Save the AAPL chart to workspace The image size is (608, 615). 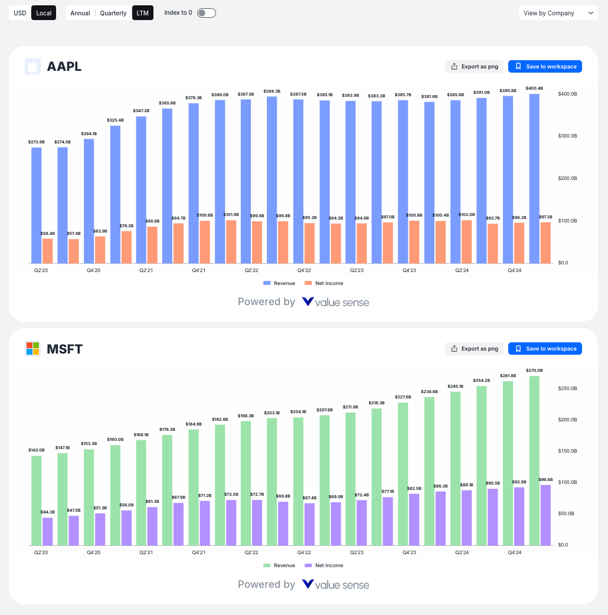[x=545, y=66]
